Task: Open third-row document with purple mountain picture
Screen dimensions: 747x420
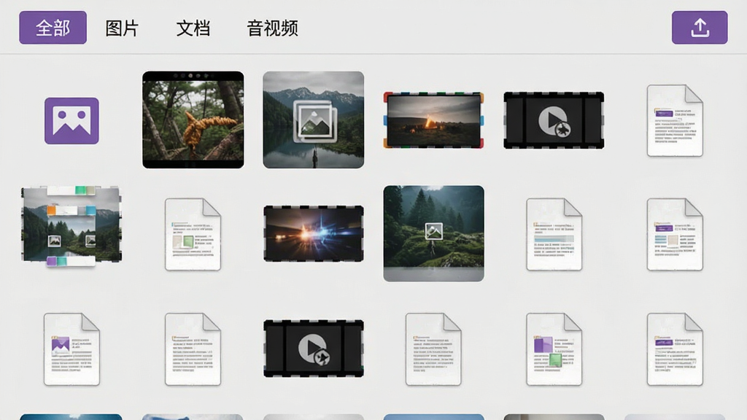Action: pos(71,349)
